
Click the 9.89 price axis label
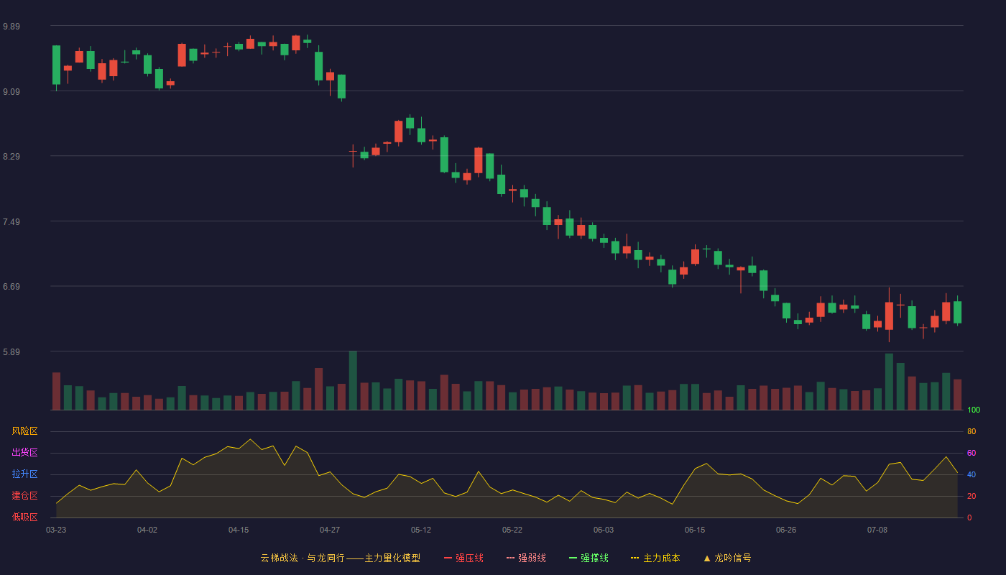(x=11, y=27)
